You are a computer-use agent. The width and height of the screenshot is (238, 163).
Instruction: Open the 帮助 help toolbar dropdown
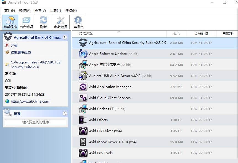[x=78, y=22]
